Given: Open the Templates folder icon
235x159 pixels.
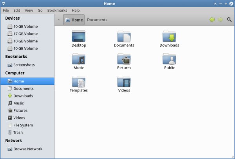Looking at the screenshot, I should pyautogui.click(x=79, y=82).
